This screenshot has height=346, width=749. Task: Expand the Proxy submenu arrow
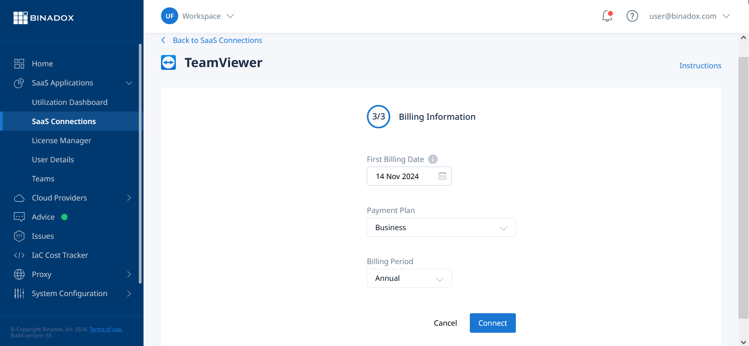pos(129,274)
